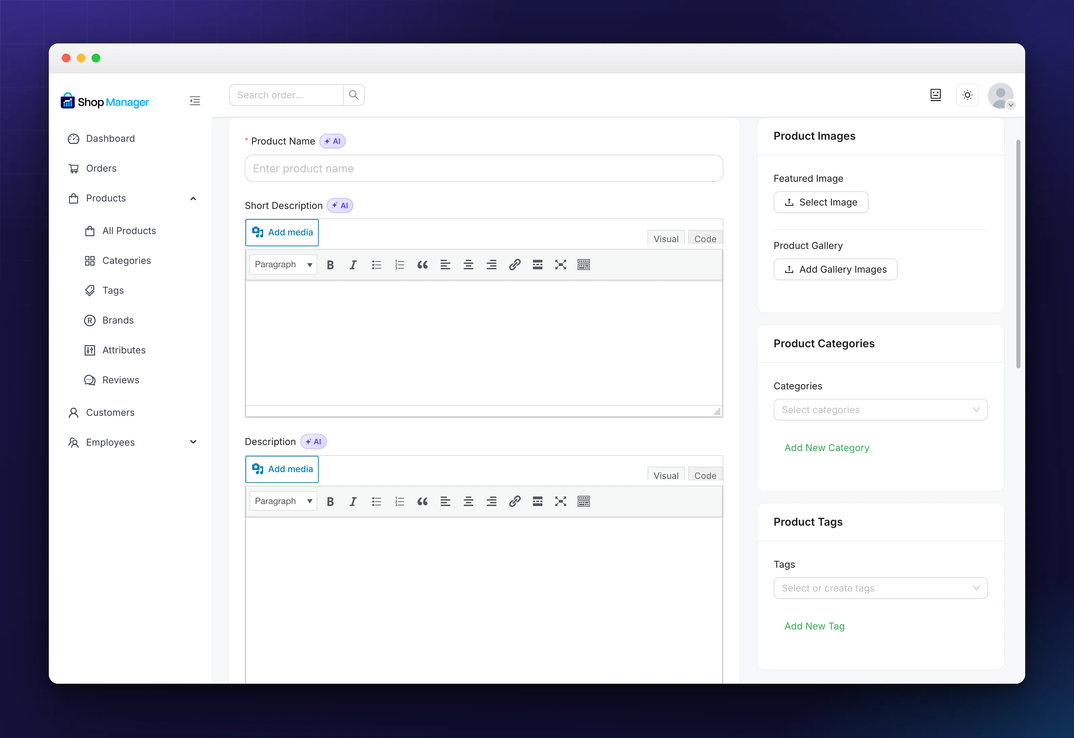Click the search magnifier button
1074x738 pixels.
coord(354,95)
